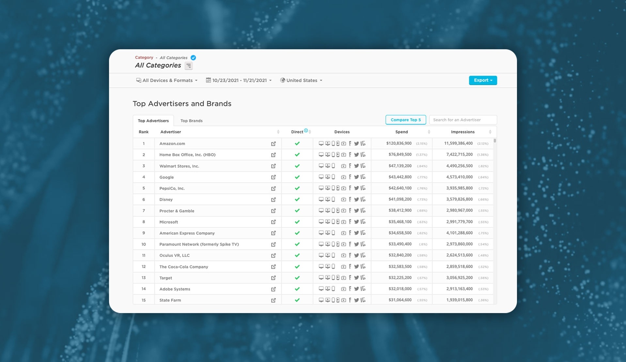Open Amazon.com advertiser name
The image size is (626, 362).
172,143
